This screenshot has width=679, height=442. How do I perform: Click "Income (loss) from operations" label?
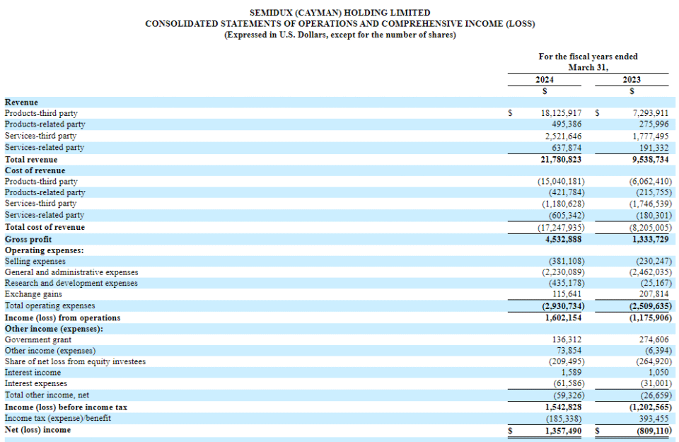(62, 318)
